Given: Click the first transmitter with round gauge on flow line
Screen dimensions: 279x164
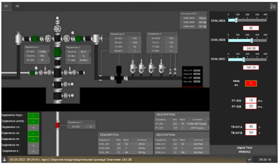Looking at the screenshot, I should pos(133,67).
